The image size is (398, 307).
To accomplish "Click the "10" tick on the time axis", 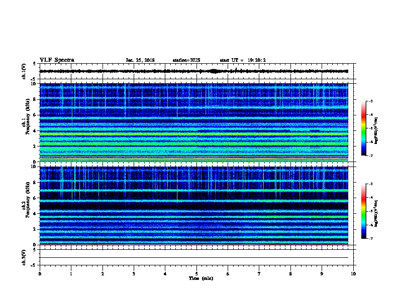I will coord(353,274).
